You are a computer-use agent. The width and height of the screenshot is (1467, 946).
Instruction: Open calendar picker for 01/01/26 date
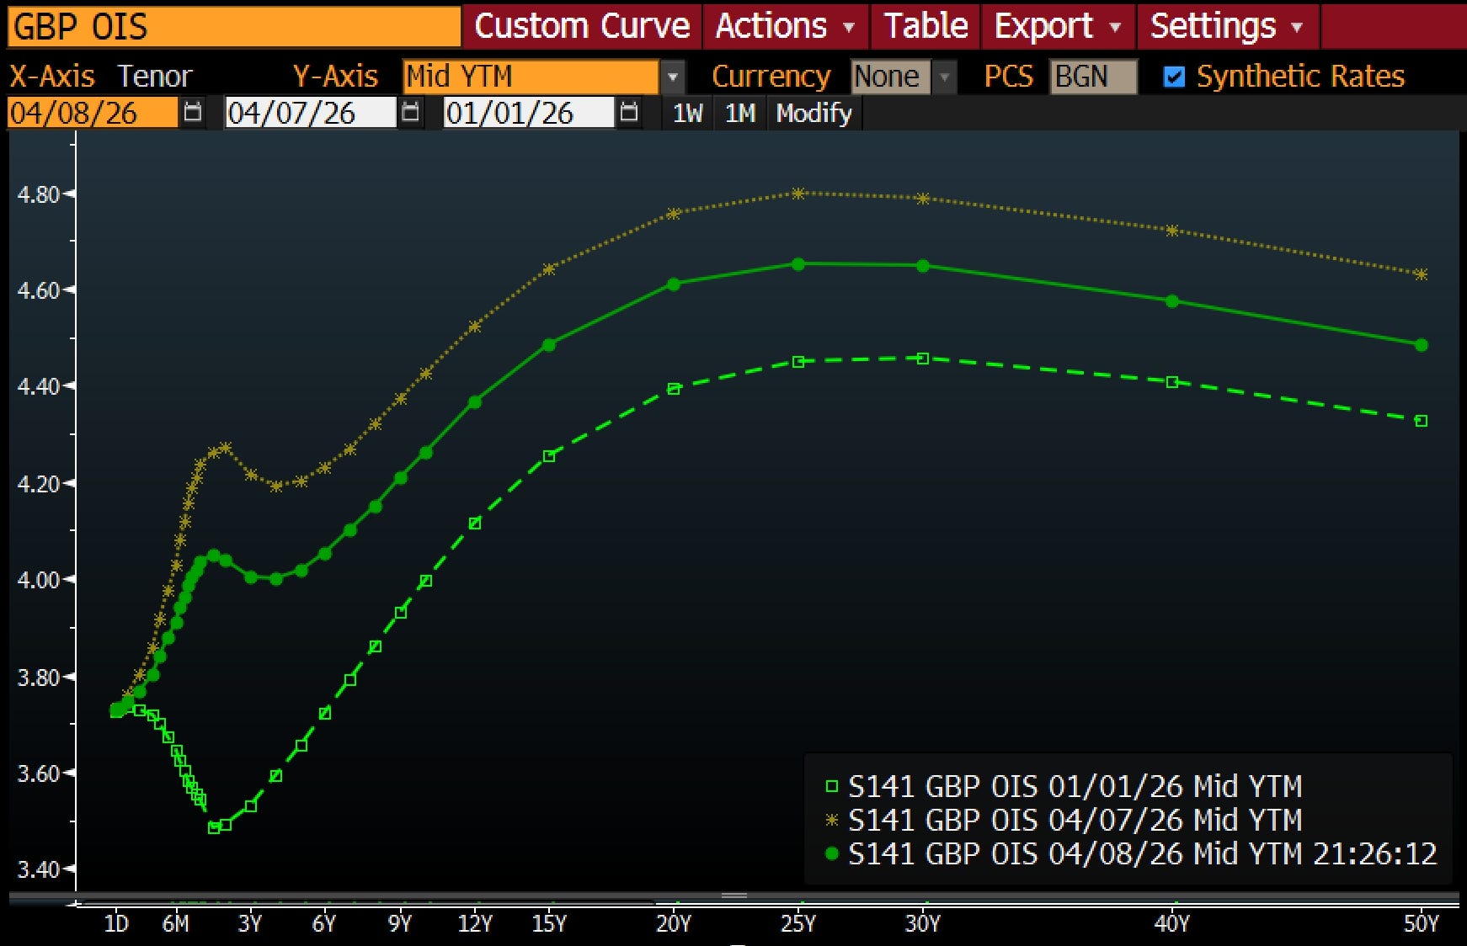coord(628,113)
